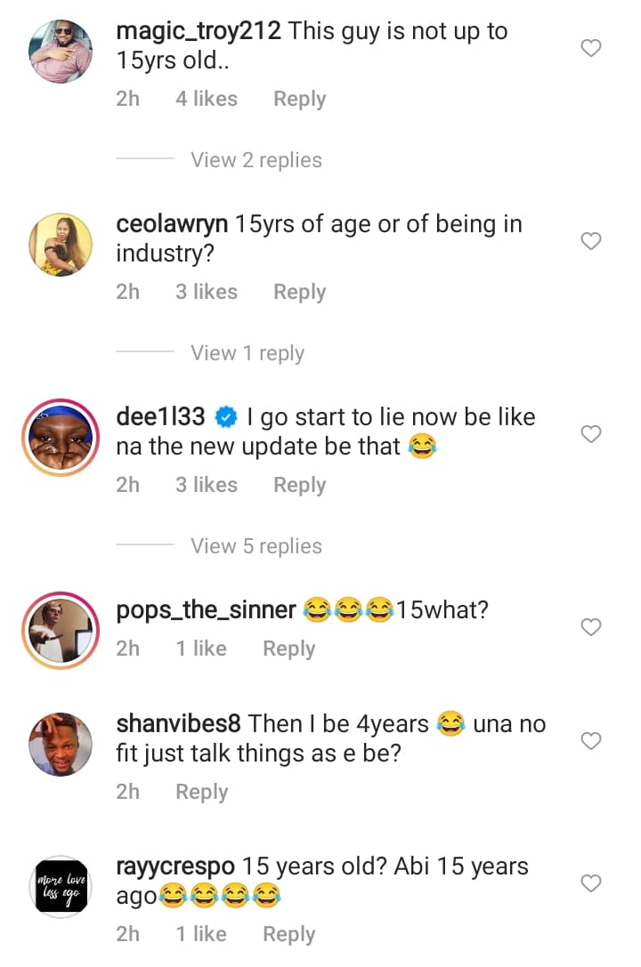Viewport: 641px width, 967px height.
Task: Show 'View 5 replies' under dee1l33
Action: (256, 546)
